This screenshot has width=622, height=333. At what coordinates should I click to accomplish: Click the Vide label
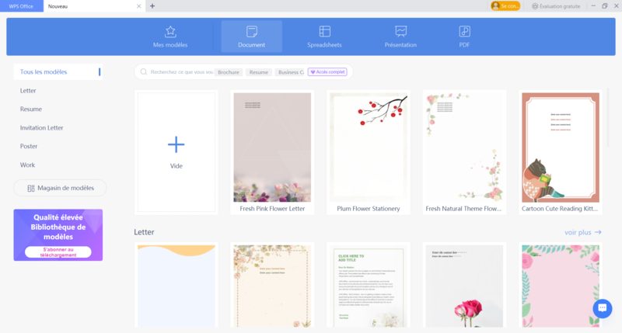pyautogui.click(x=176, y=166)
